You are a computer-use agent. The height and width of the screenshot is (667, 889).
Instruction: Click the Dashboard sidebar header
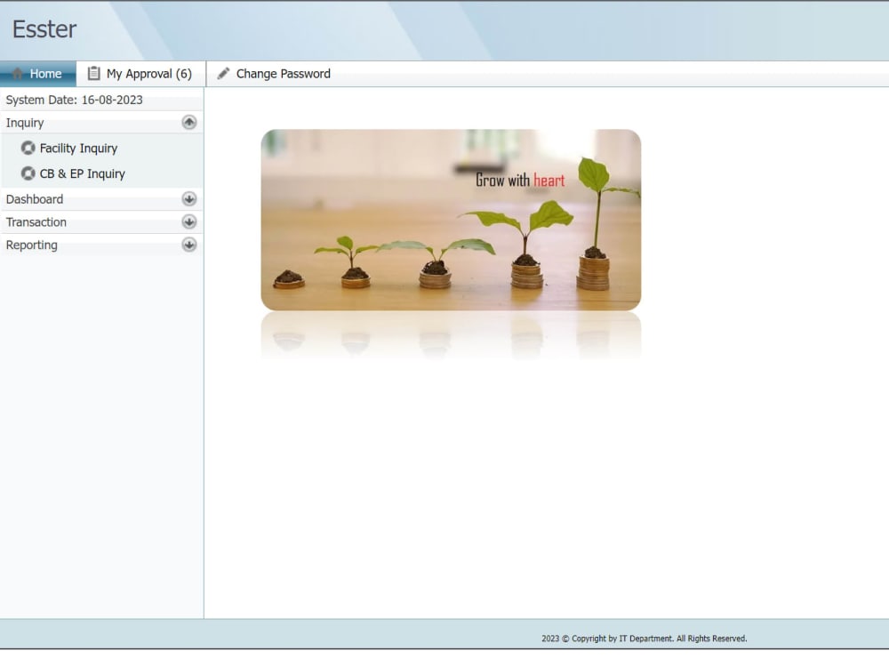35,199
